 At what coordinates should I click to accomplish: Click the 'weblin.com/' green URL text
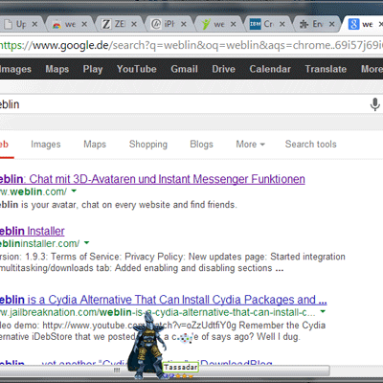tap(34, 191)
